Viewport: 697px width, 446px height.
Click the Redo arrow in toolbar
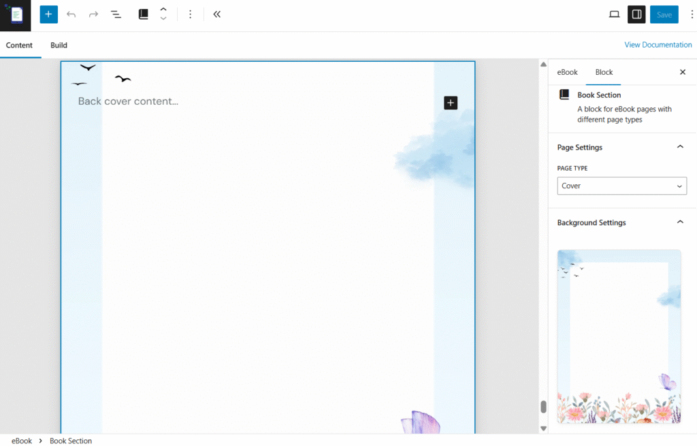pyautogui.click(x=93, y=14)
